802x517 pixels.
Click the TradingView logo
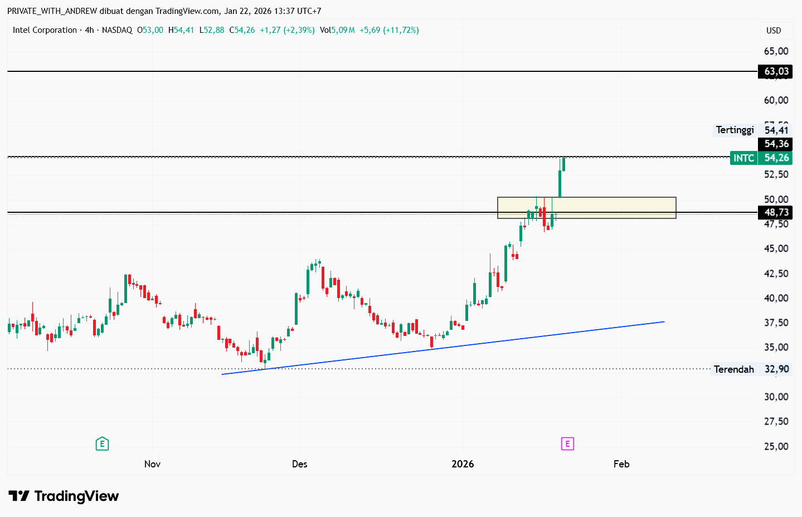64,496
